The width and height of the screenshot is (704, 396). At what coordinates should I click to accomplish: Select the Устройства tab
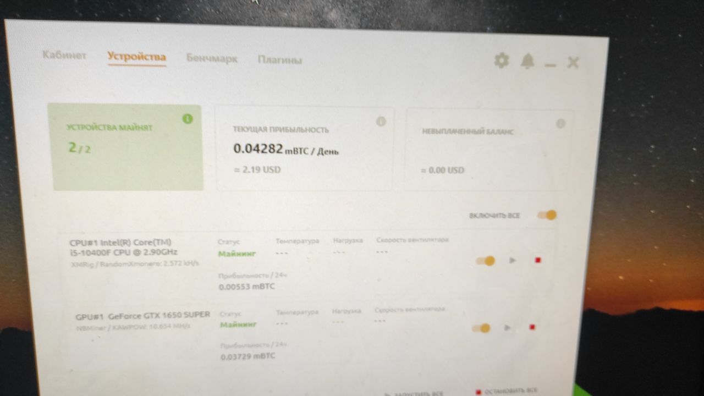point(136,57)
